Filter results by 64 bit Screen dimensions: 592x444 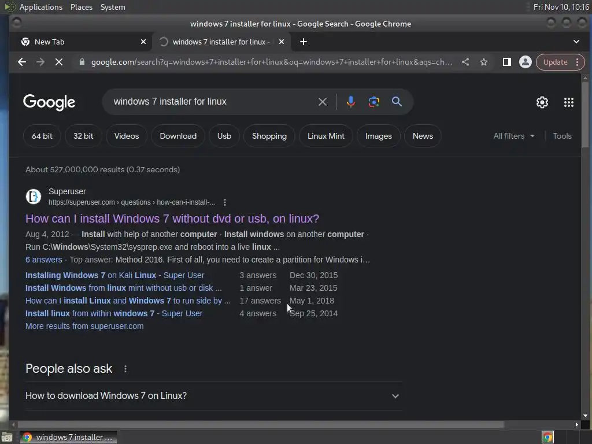click(x=42, y=136)
